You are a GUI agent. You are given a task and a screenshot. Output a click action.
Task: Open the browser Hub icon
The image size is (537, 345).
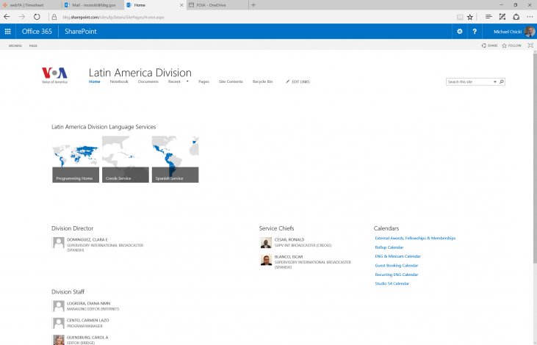pyautogui.click(x=489, y=17)
